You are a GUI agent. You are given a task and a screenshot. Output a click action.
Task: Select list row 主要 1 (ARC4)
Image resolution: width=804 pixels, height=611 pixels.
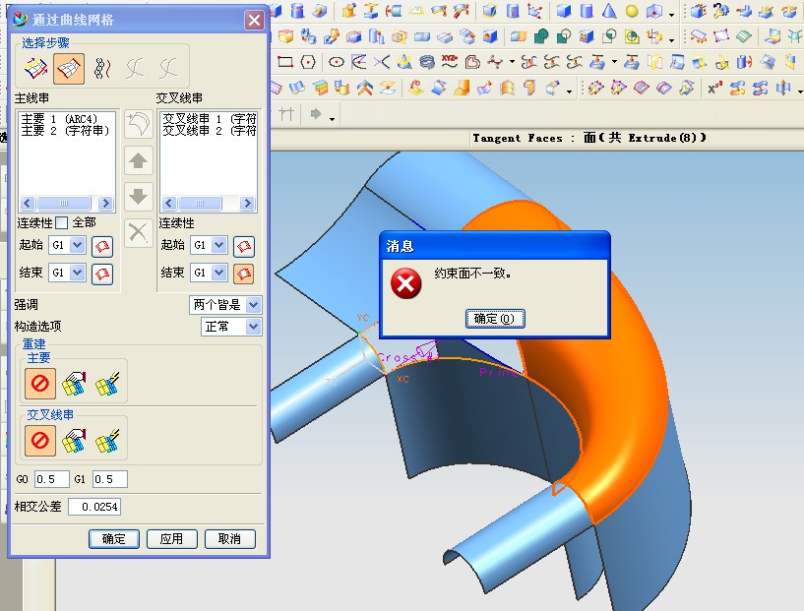67,119
